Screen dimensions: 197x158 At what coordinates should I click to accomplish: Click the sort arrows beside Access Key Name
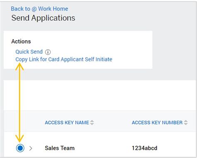pos(92,122)
